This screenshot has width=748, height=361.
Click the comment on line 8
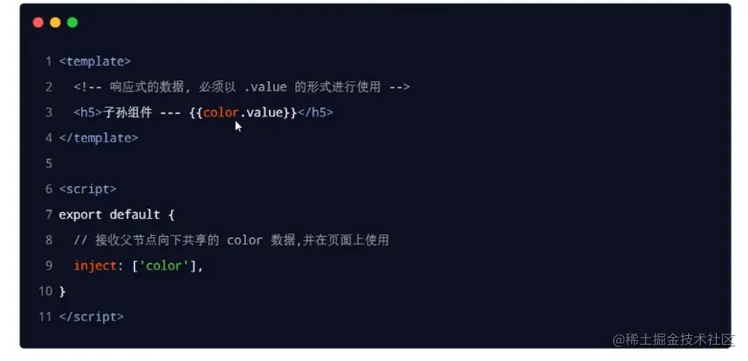pyautogui.click(x=231, y=240)
